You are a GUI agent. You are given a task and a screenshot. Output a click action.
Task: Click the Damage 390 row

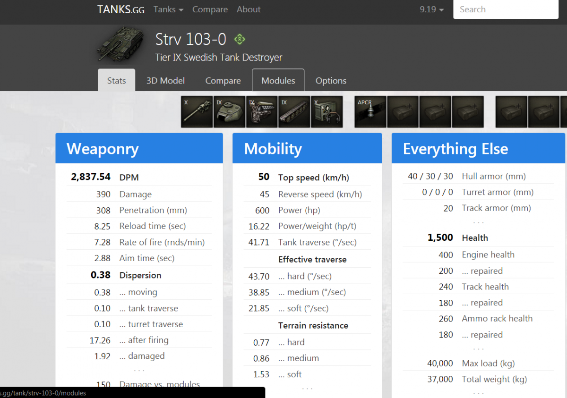(139, 194)
